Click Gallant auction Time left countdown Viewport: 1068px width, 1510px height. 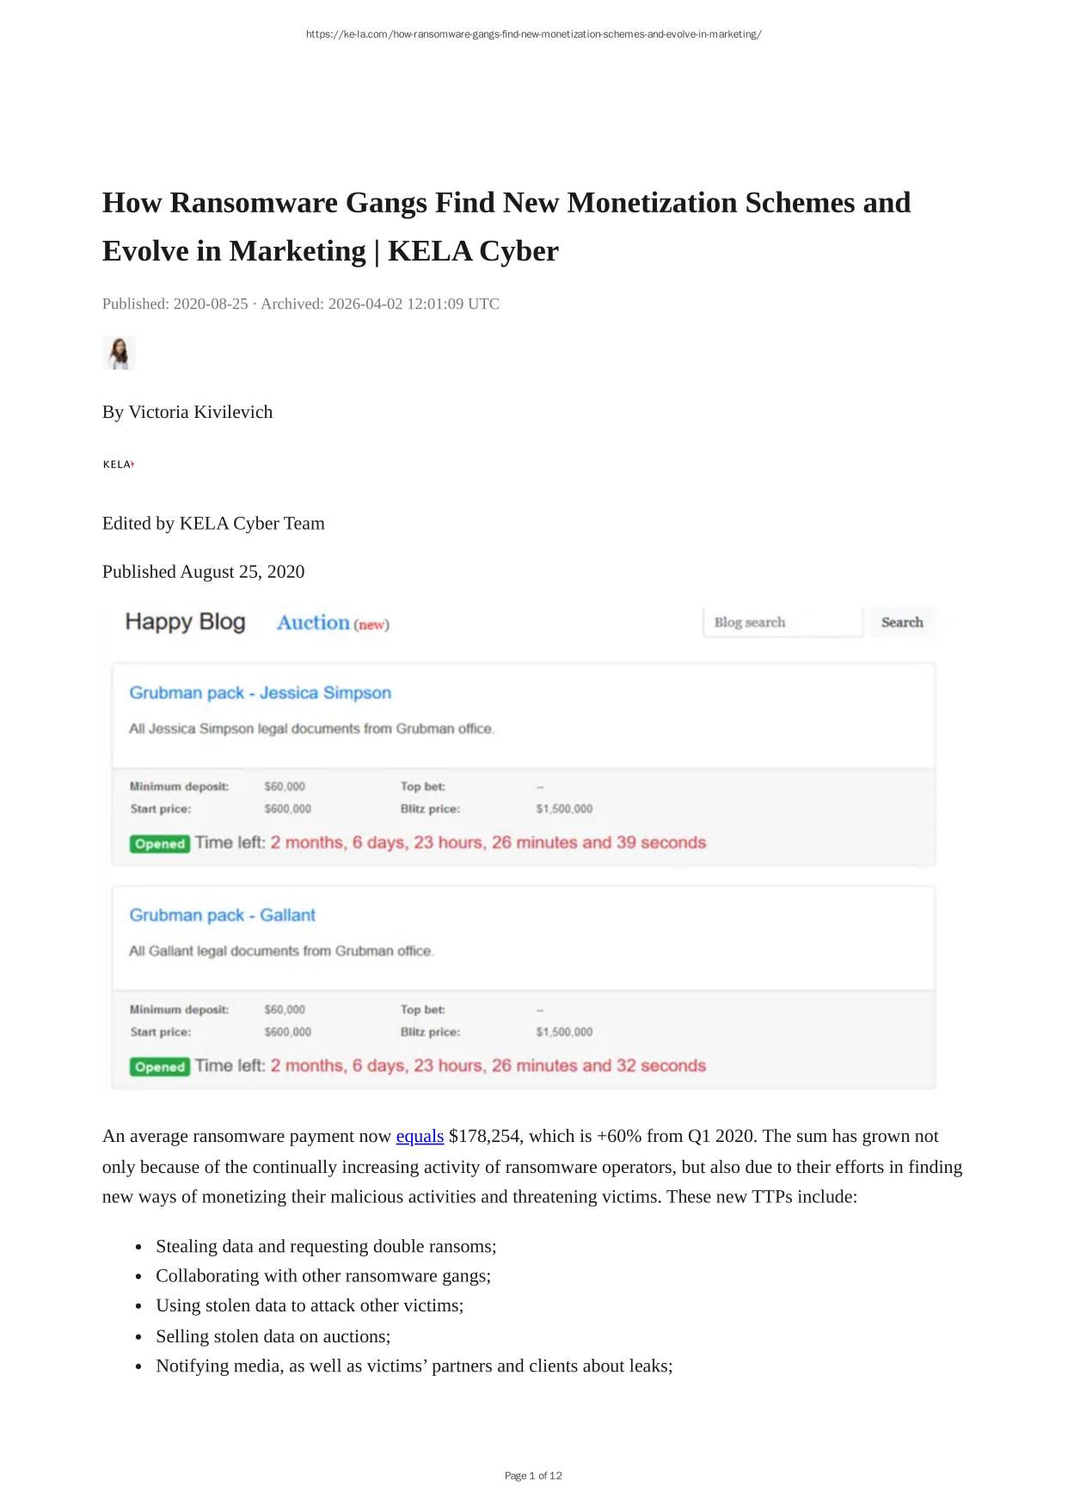click(488, 1065)
